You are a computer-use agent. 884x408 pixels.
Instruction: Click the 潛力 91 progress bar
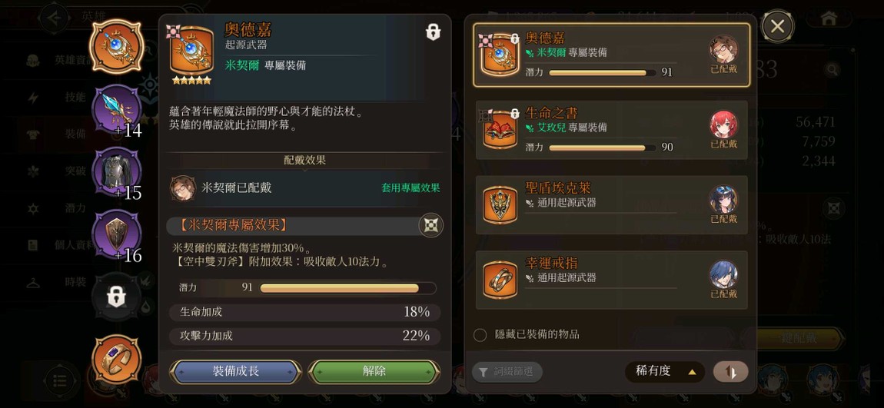pos(348,289)
